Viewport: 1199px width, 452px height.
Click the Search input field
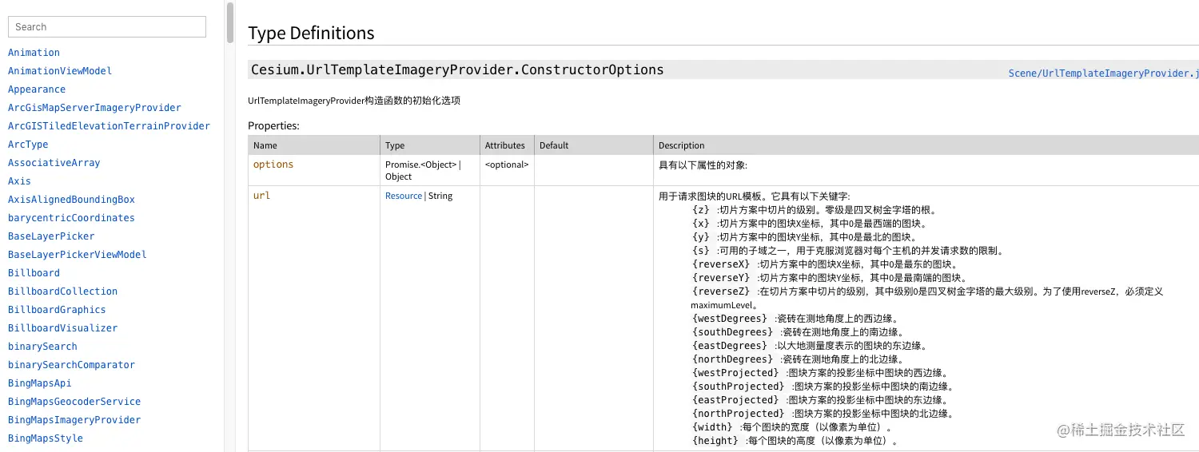pyautogui.click(x=107, y=26)
